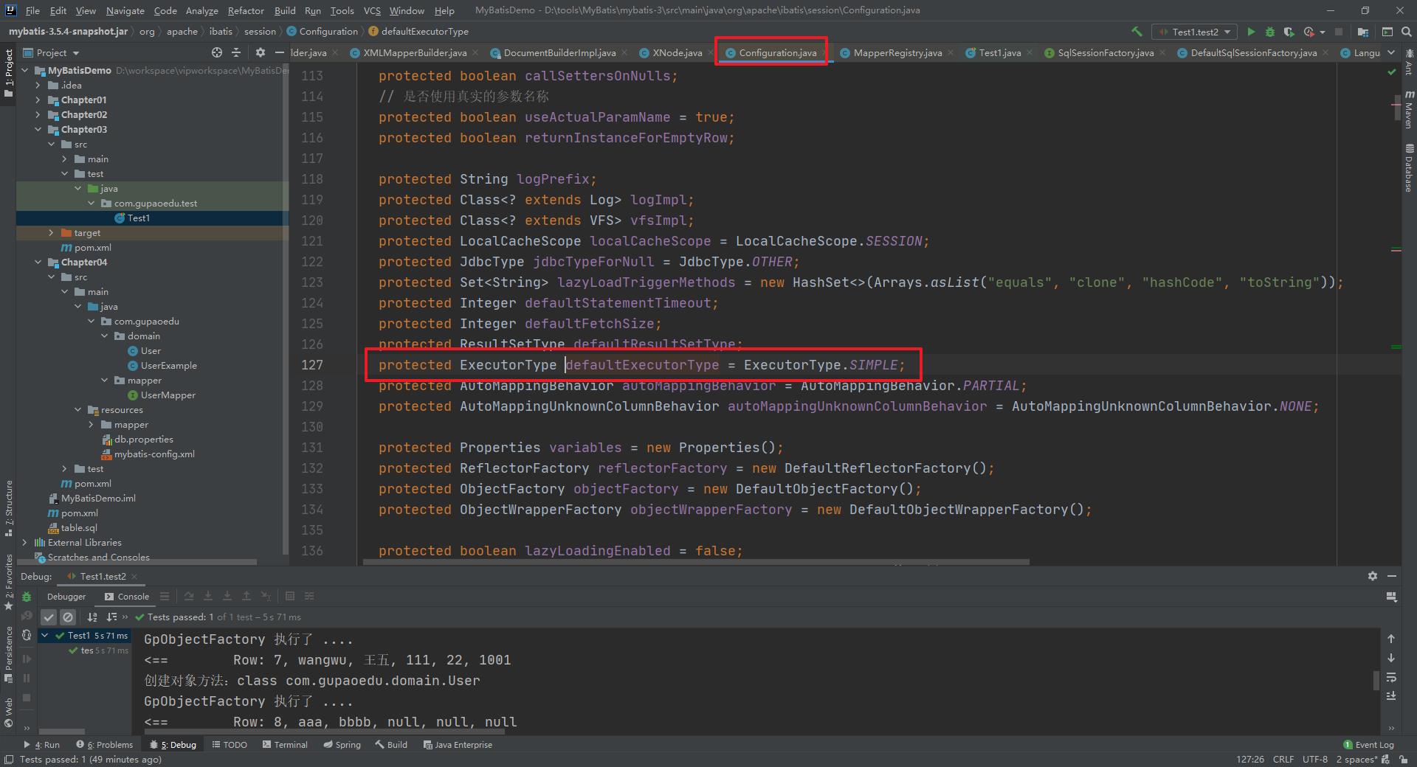This screenshot has height=767, width=1417.
Task: Click the Project tree vertical scrollbar
Action: click(x=286, y=310)
